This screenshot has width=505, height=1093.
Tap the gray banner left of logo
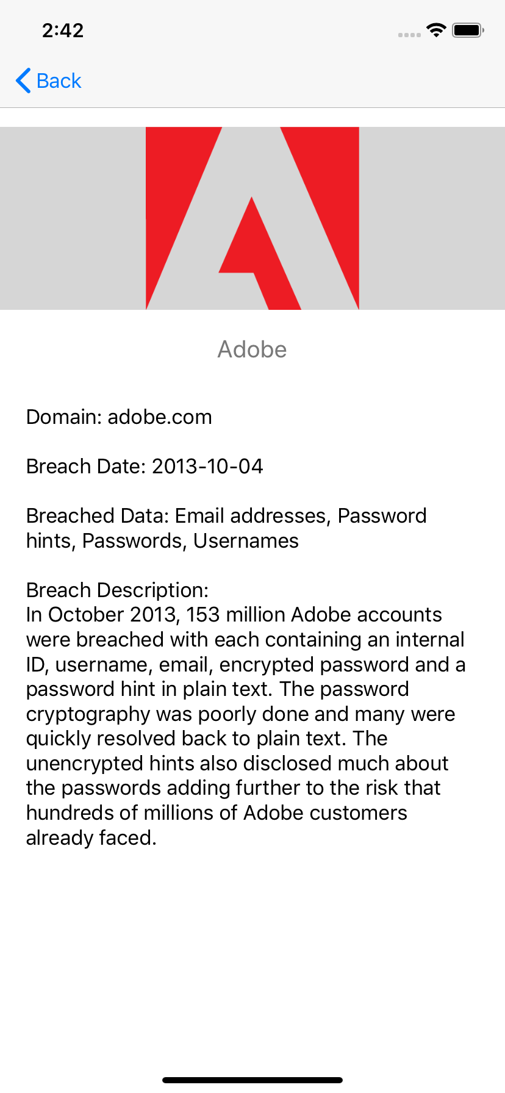coord(73,218)
